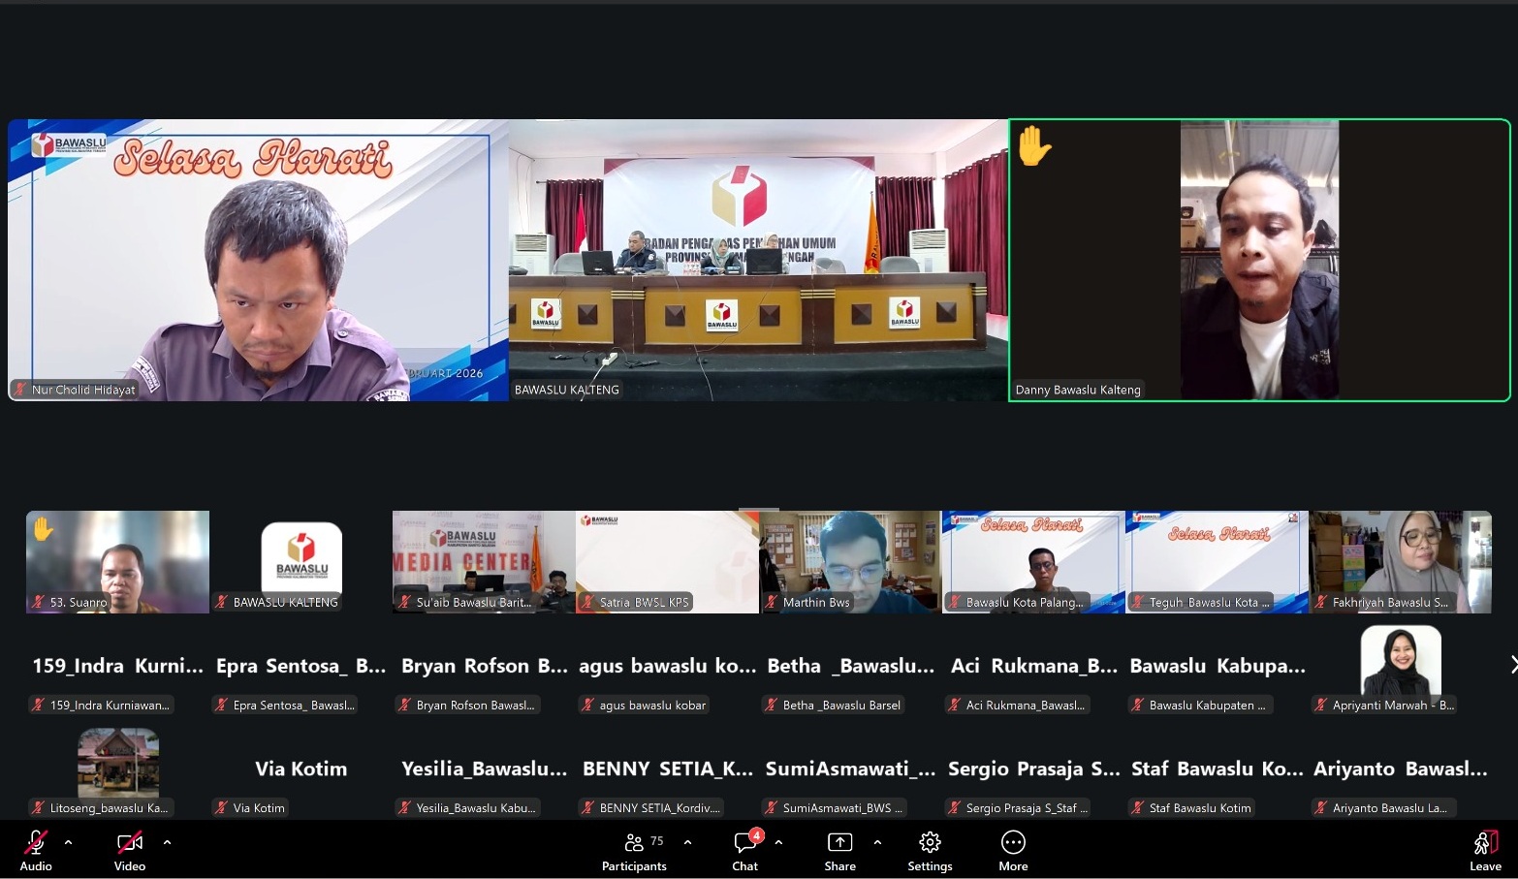The image size is (1518, 879).
Task: Select Teguh_Bawaslu Kota tile
Action: [1217, 562]
